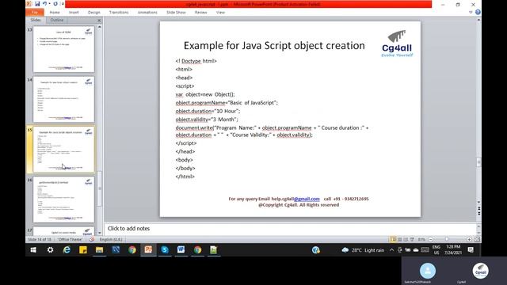
Task: Close the slides thumbnail pane
Action: (99, 21)
